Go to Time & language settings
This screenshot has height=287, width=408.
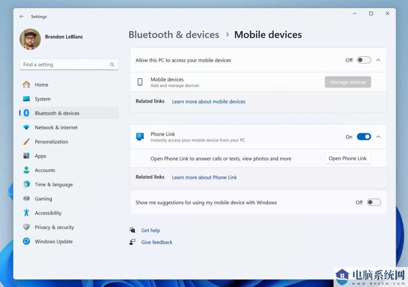(x=53, y=185)
